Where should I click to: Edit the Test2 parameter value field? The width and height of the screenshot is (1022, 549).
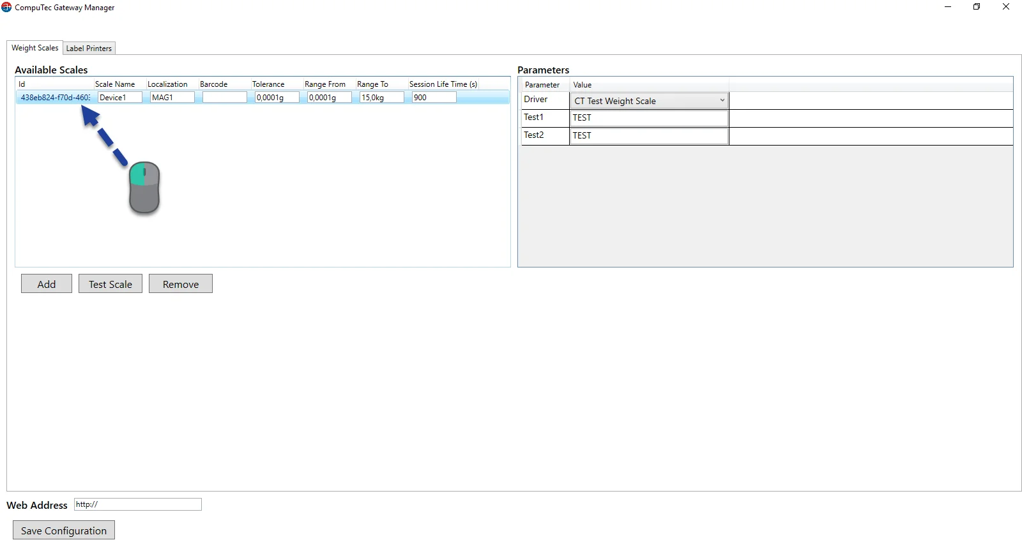(x=649, y=136)
